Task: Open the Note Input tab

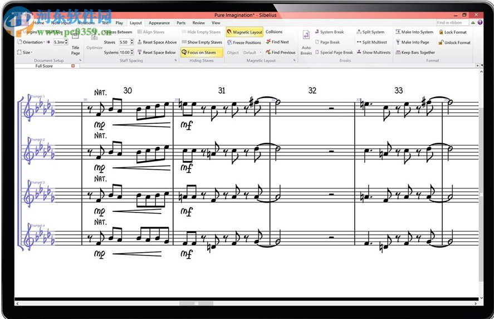Action: pyautogui.click(x=61, y=23)
